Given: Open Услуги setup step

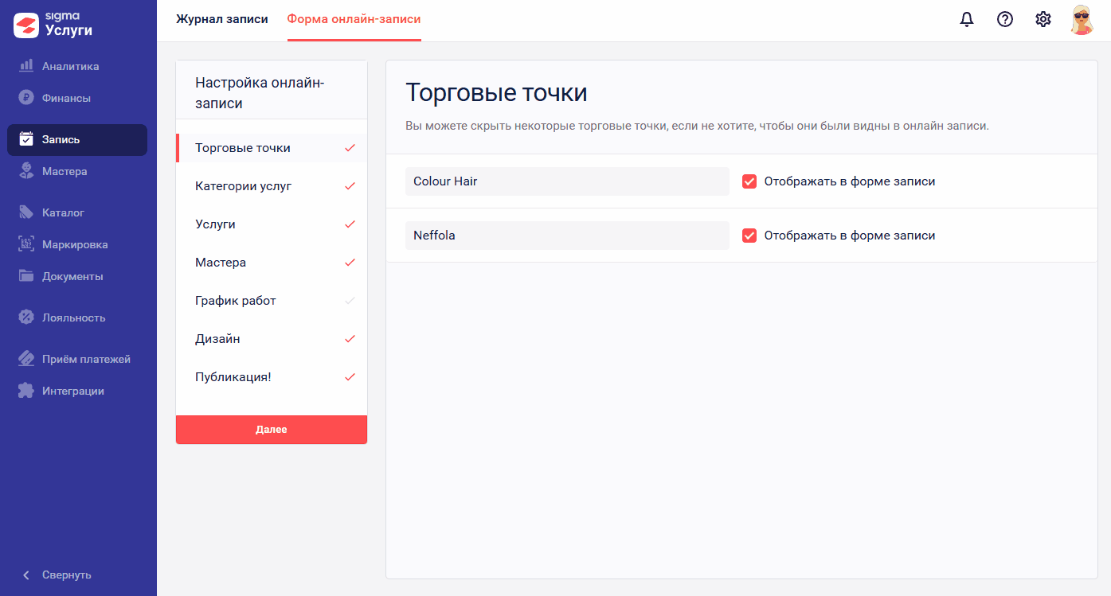Looking at the screenshot, I should pos(272,224).
